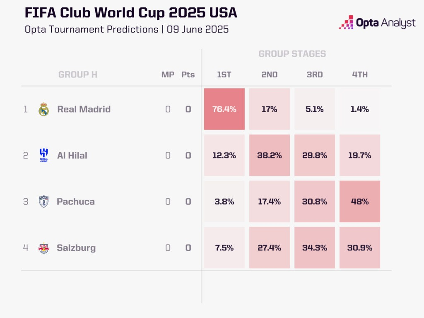Select the Real Madrid team name

[x=84, y=109]
